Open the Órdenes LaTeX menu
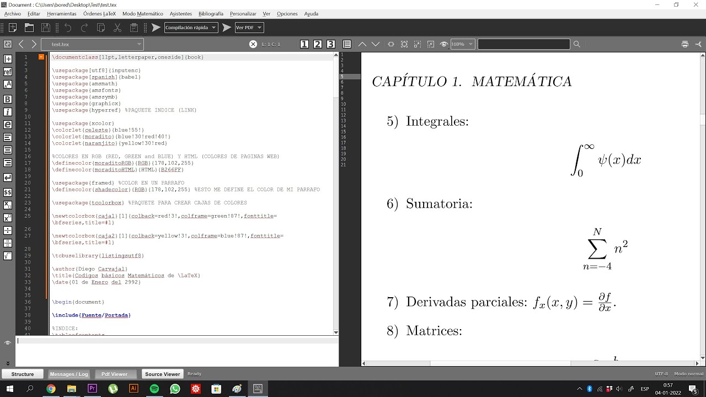The height and width of the screenshot is (397, 706). [100, 14]
